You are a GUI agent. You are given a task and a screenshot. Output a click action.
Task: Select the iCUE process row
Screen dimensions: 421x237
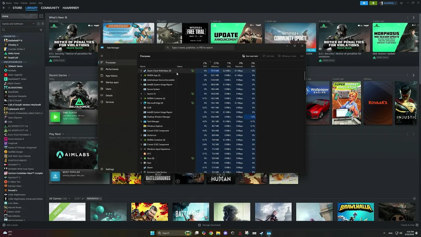[x=197, y=108]
